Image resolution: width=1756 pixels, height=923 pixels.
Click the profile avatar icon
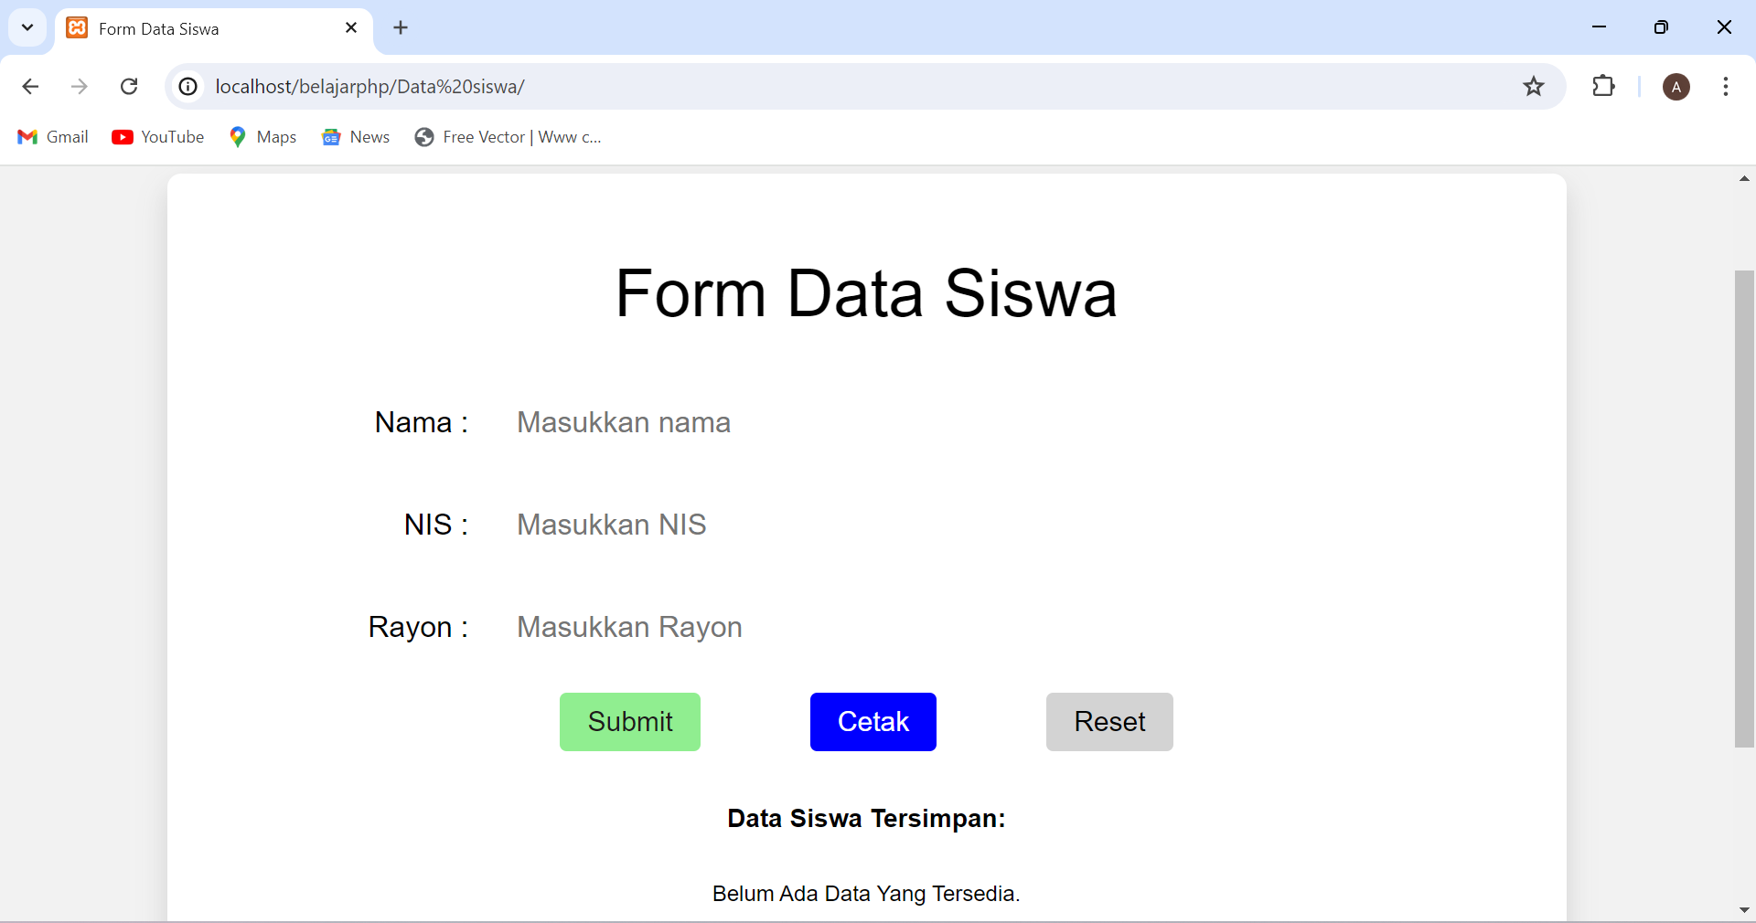(1676, 87)
